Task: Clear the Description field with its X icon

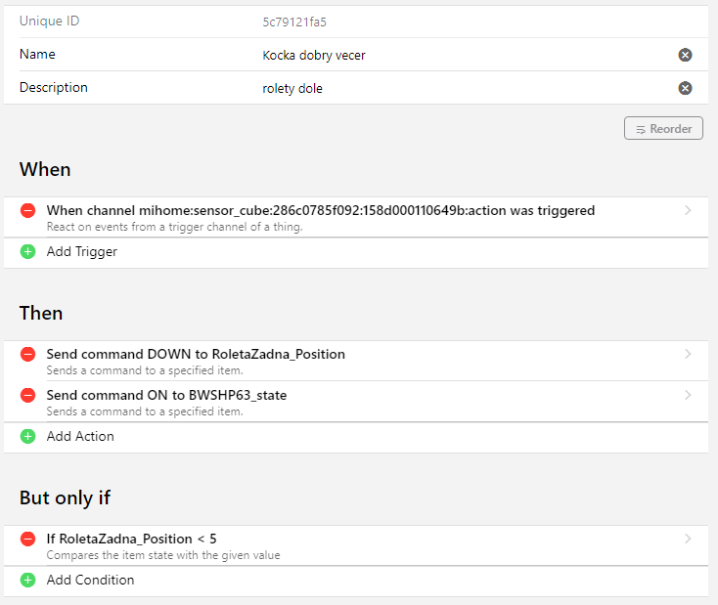Action: coord(685,88)
